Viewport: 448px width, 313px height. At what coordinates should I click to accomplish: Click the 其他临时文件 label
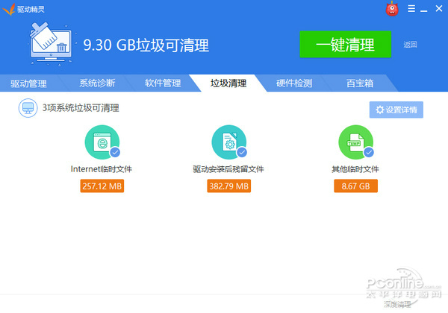click(355, 169)
